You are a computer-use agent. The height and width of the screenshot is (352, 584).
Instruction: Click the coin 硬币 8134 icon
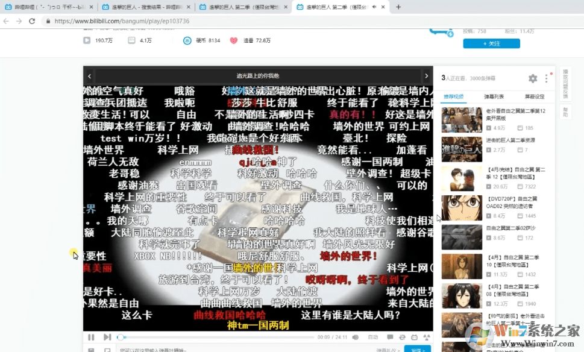pos(187,40)
